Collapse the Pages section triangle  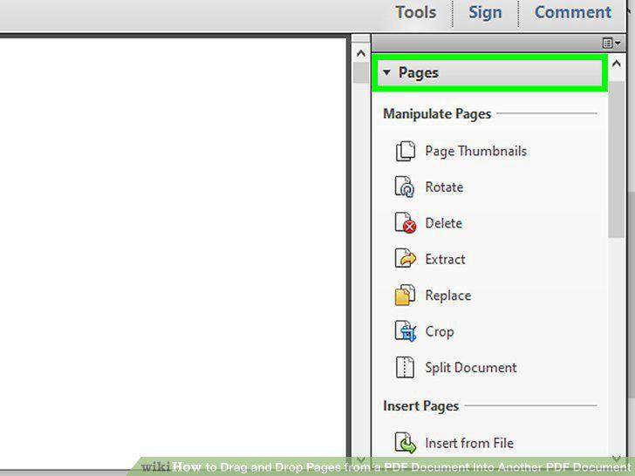pyautogui.click(x=386, y=73)
